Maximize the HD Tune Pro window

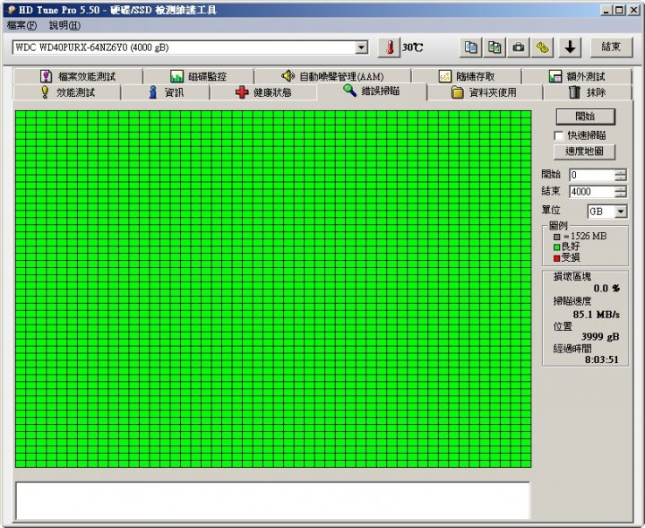tap(619, 10)
